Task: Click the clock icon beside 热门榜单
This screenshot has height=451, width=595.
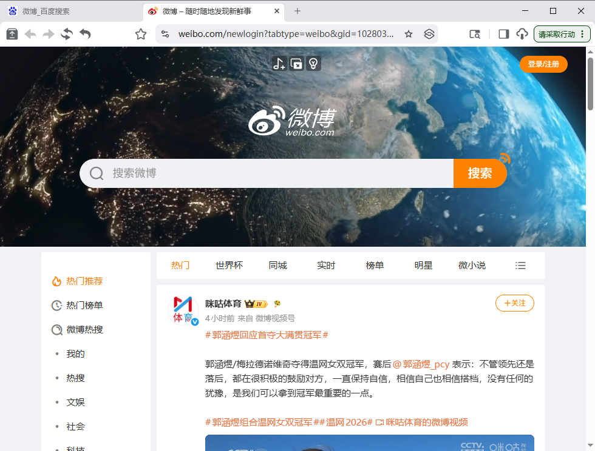Action: [56, 306]
